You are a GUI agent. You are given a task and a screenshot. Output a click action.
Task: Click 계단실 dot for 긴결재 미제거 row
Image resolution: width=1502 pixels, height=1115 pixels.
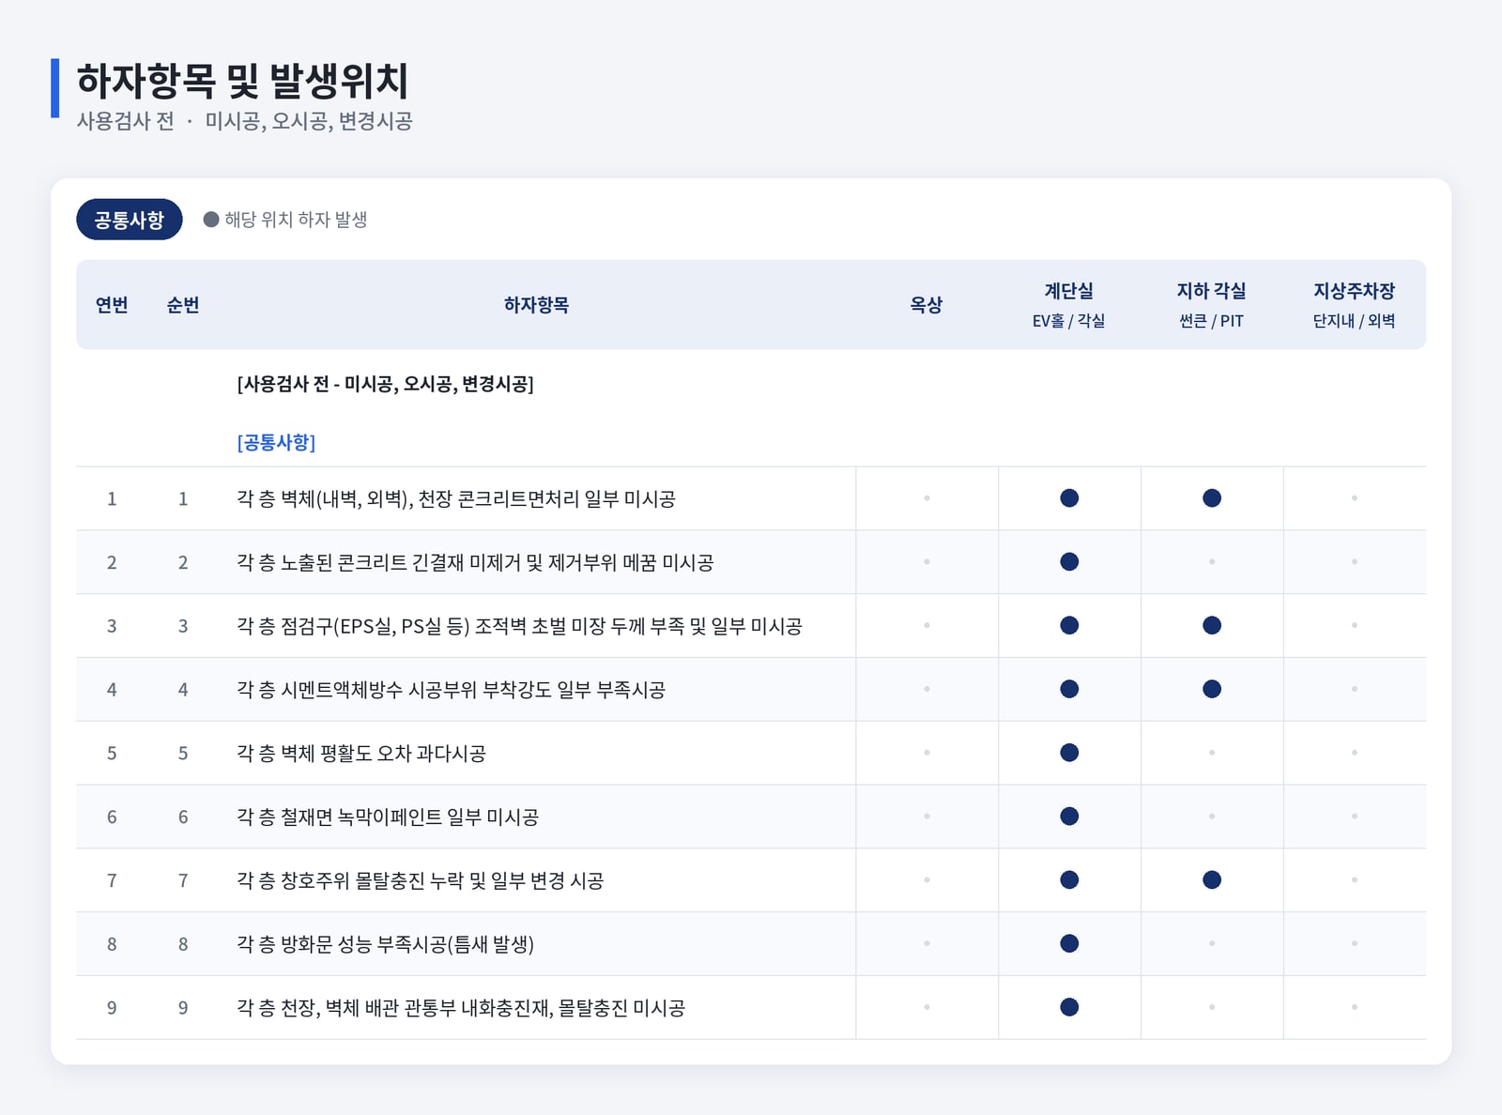[1069, 562]
